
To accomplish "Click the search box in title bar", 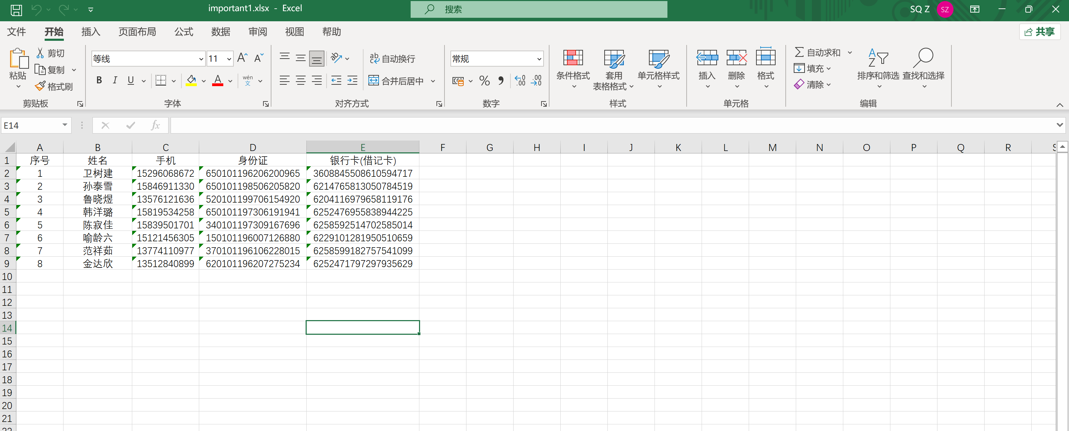I will 539,9.
